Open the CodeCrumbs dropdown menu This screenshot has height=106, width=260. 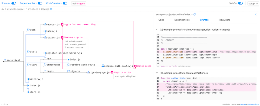tap(54, 3)
